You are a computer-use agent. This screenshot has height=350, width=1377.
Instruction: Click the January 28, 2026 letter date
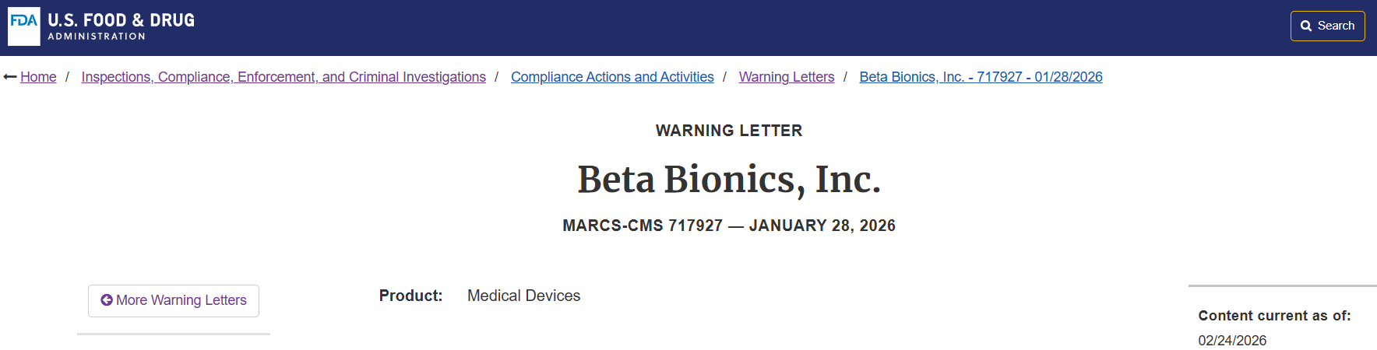[x=822, y=226]
